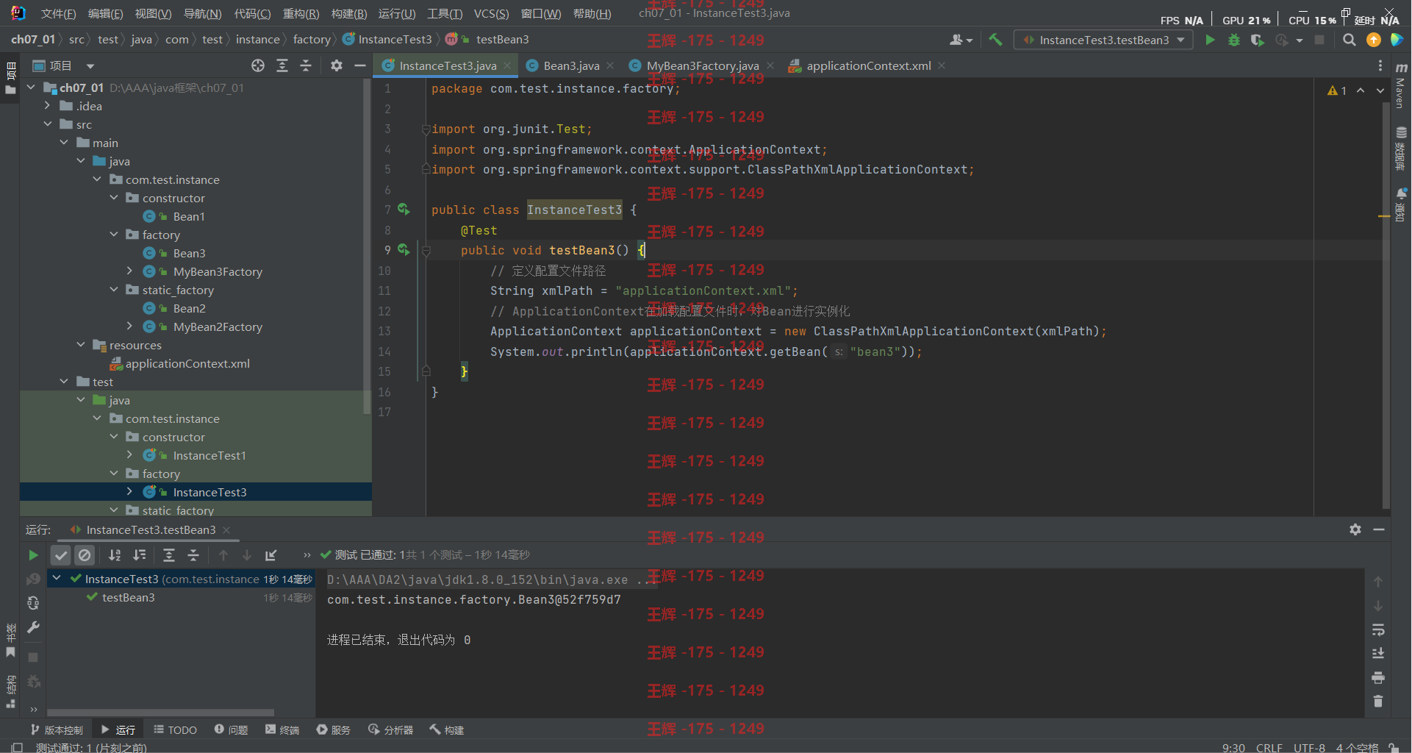This screenshot has width=1412, height=753.
Task: Rerun tests in the run panel
Action: (33, 555)
